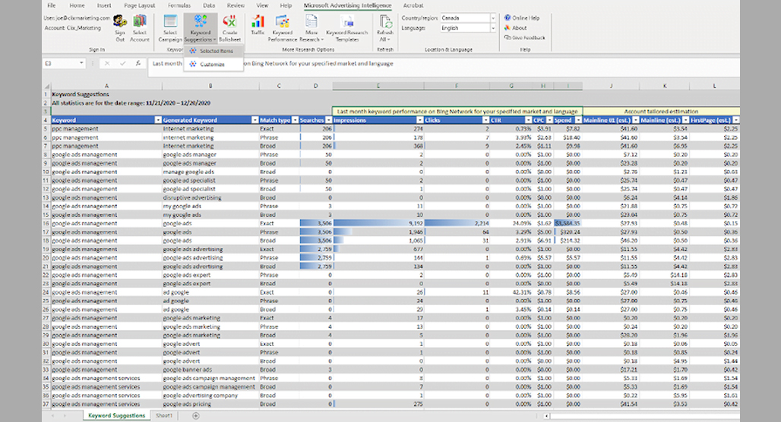Click Give Feedback in Help group
Screen dimensions: 781x422
point(524,38)
